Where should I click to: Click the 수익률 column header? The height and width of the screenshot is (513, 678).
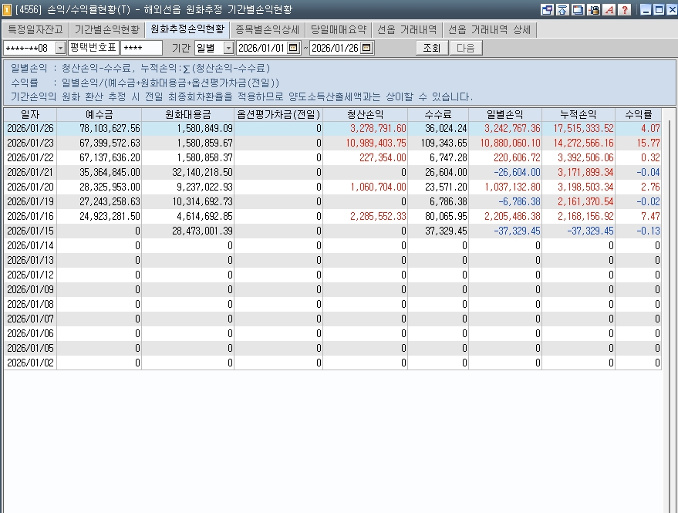[x=639, y=115]
